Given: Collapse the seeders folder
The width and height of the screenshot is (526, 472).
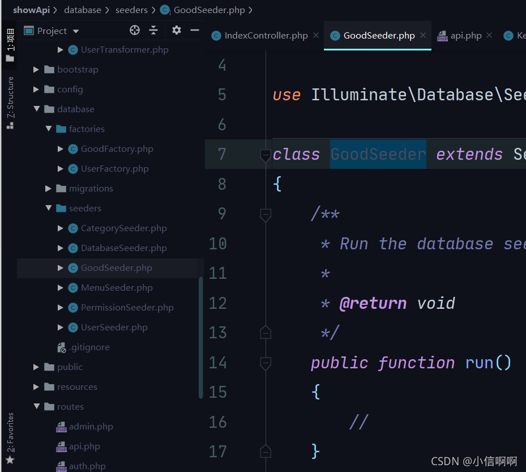Looking at the screenshot, I should pos(48,208).
